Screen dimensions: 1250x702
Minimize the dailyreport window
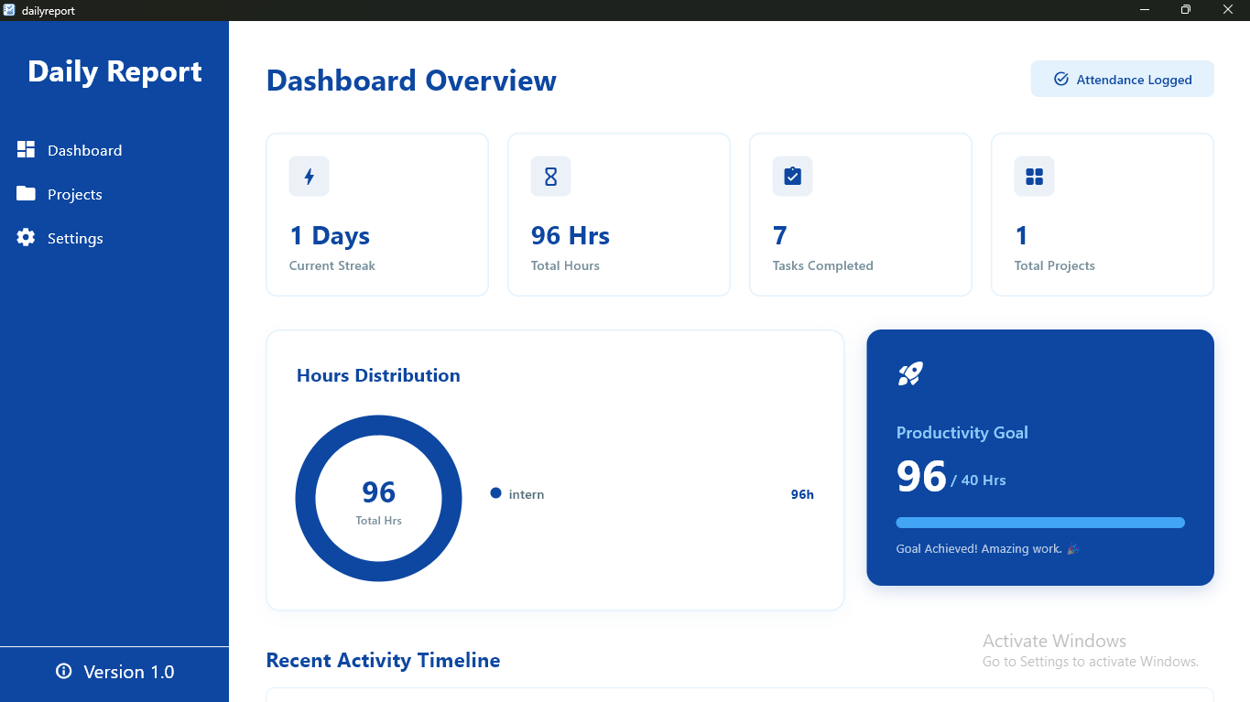coord(1145,10)
